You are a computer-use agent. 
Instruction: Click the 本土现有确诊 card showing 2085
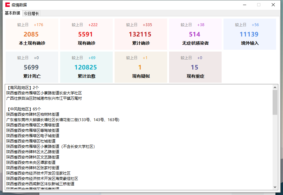32,34
